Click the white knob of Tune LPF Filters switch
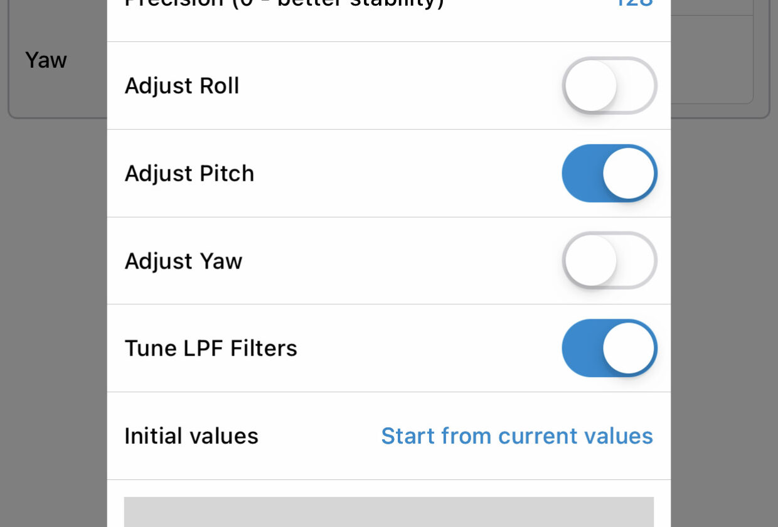The width and height of the screenshot is (778, 527). [x=629, y=348]
